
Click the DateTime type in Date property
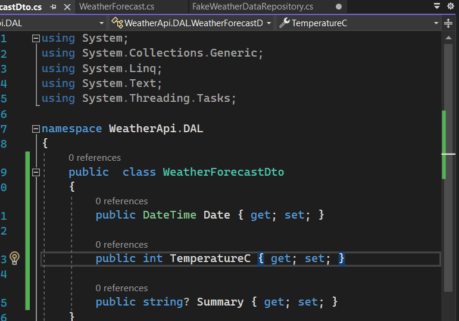(x=170, y=215)
